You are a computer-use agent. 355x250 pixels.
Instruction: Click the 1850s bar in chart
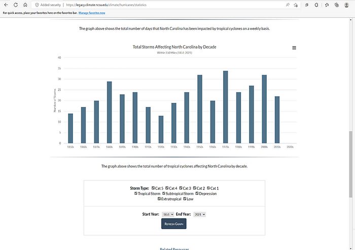(70, 128)
